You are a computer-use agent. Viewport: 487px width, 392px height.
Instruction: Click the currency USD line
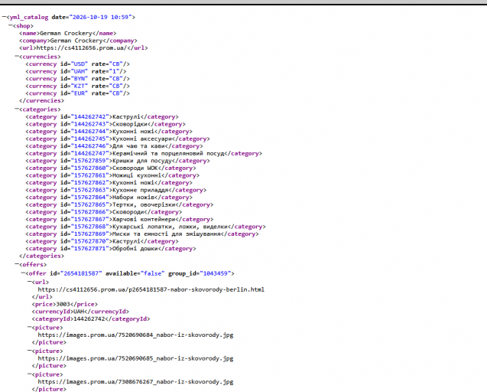pyautogui.click(x=78, y=64)
